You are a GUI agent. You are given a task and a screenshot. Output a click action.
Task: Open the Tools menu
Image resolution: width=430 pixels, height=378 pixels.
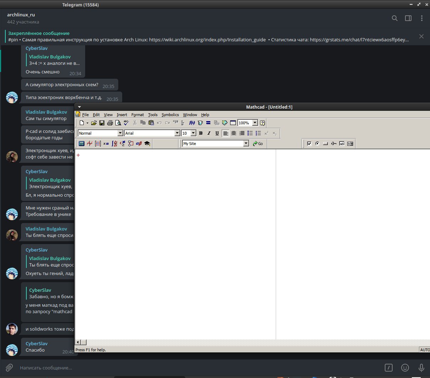[x=153, y=115]
